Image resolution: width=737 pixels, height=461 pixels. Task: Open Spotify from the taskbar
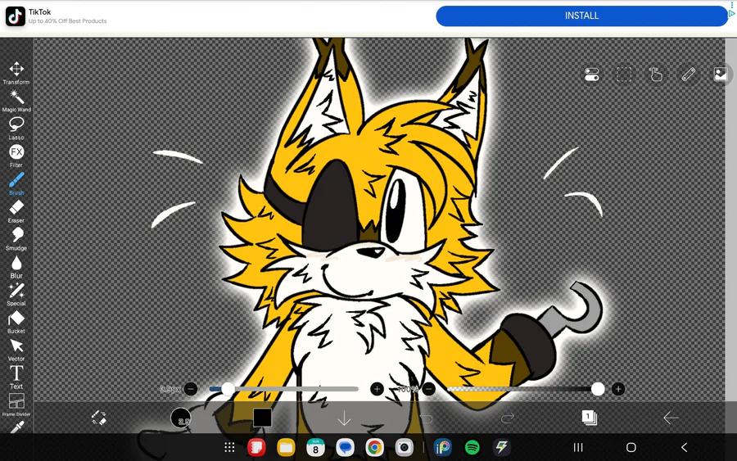[x=472, y=447]
